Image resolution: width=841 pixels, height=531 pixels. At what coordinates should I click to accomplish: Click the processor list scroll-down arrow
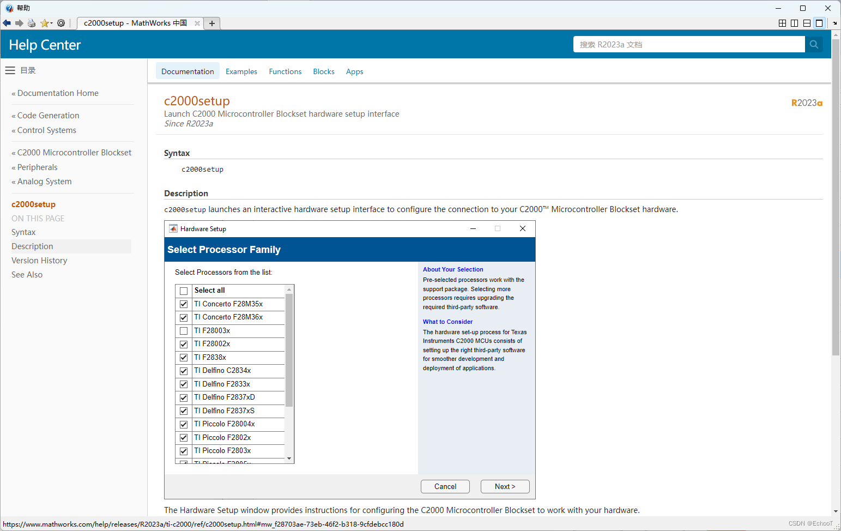click(x=289, y=458)
